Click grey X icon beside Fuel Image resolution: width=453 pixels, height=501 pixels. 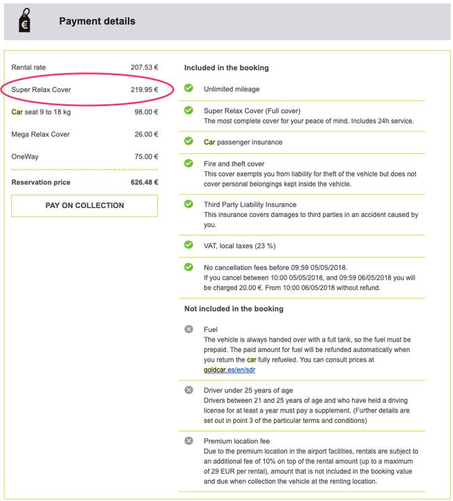click(x=189, y=328)
